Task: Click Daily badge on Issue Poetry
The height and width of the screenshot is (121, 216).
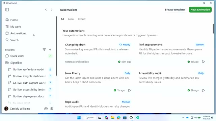Action: 127,73
